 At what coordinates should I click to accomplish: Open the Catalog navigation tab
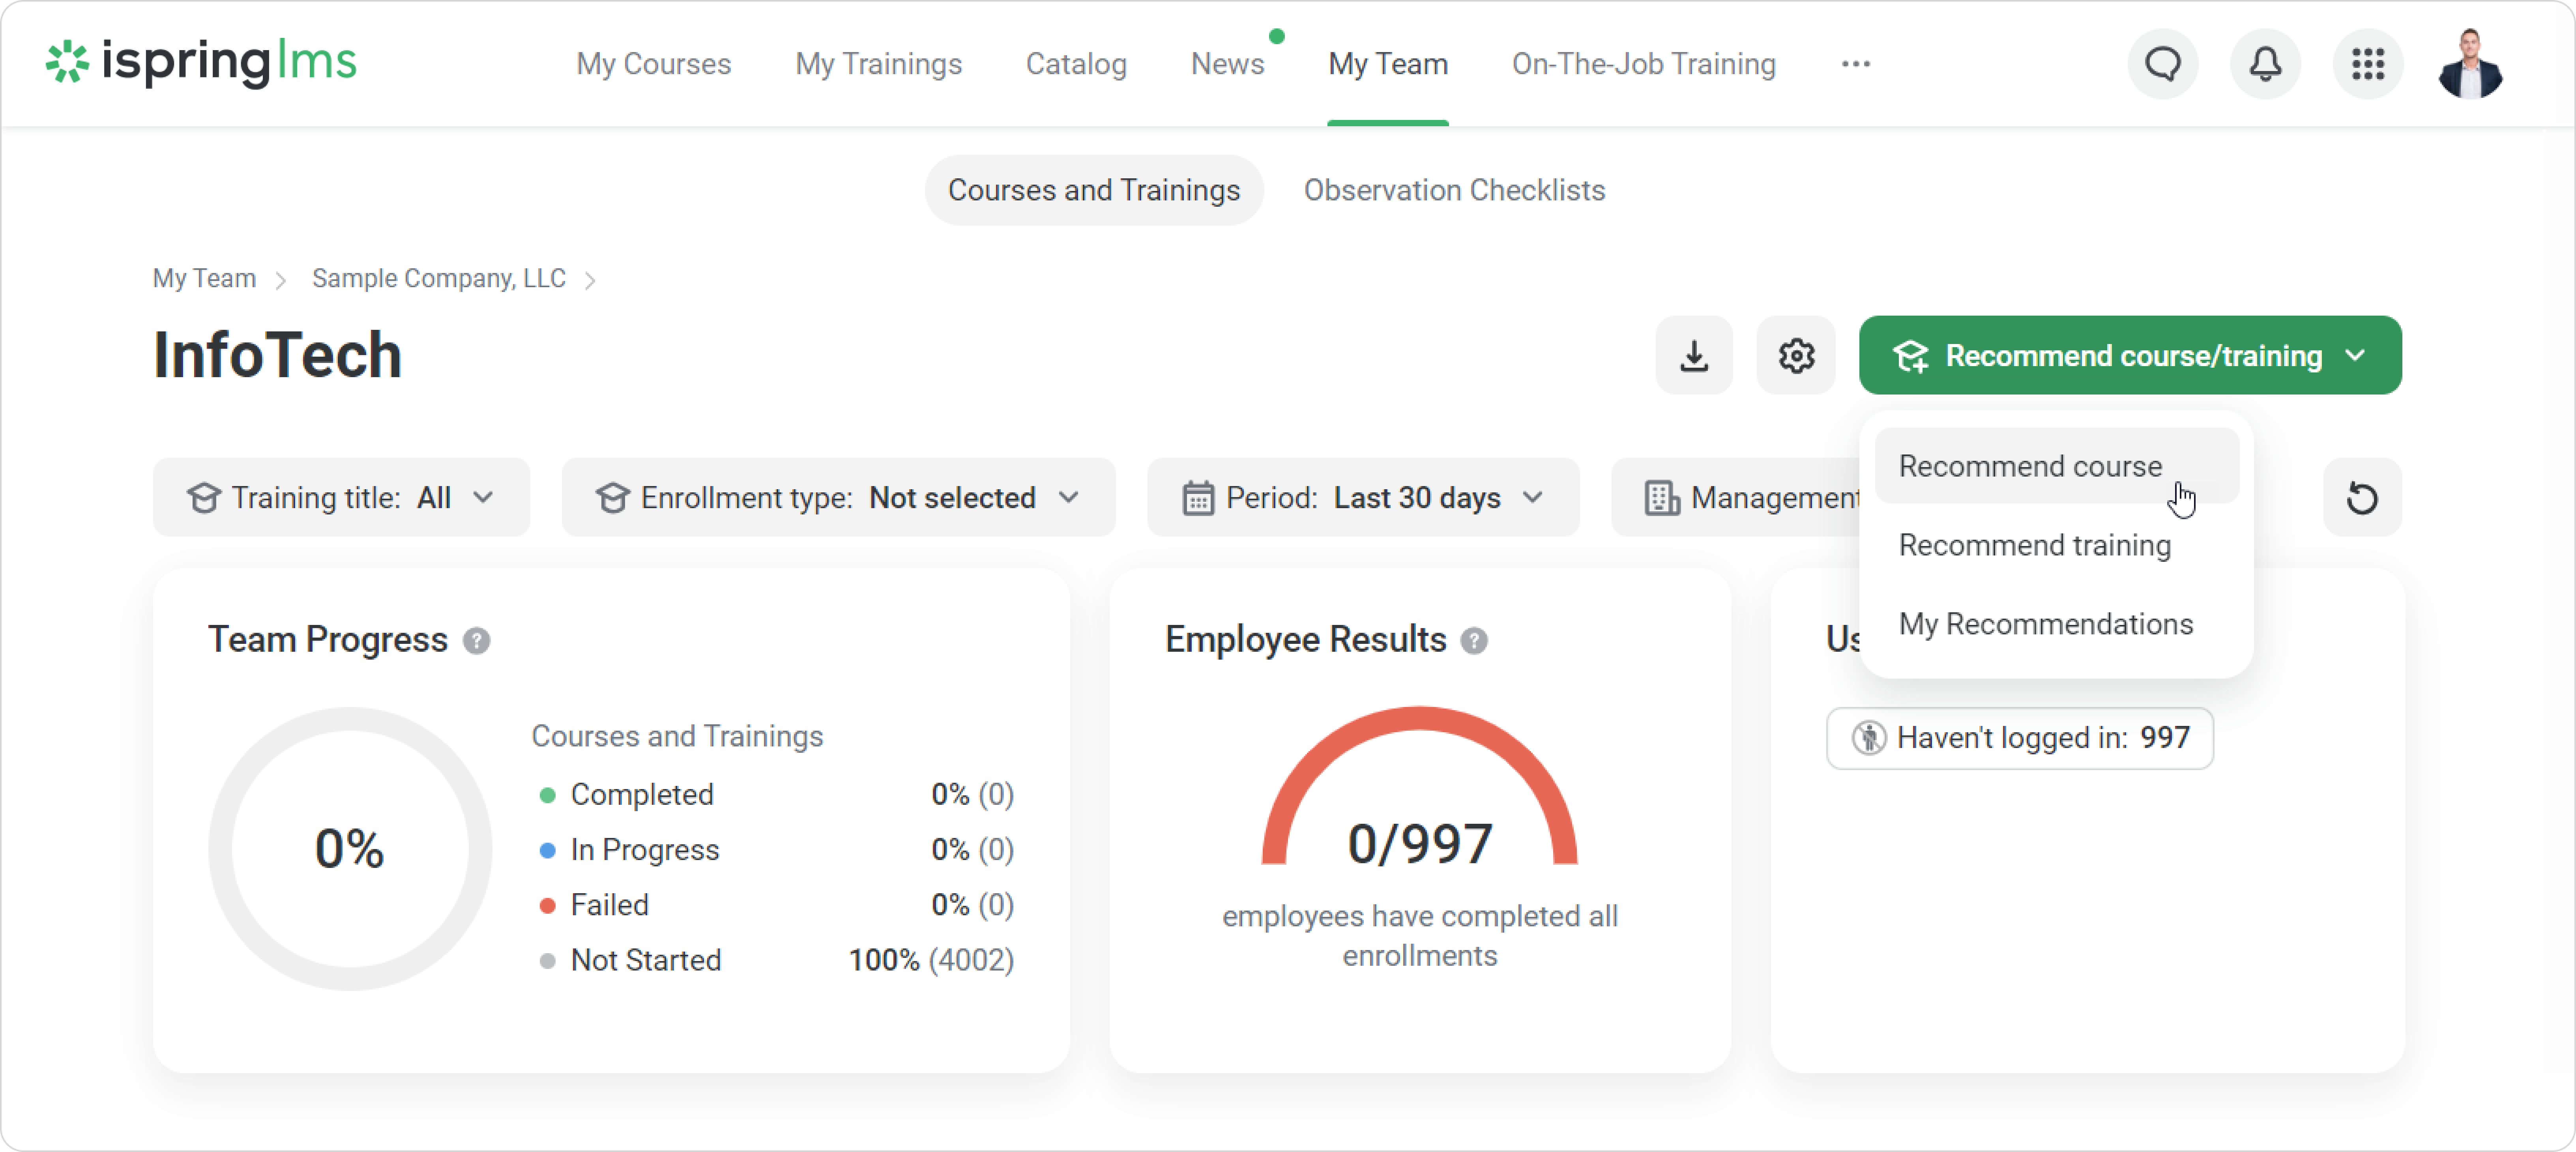pyautogui.click(x=1076, y=64)
